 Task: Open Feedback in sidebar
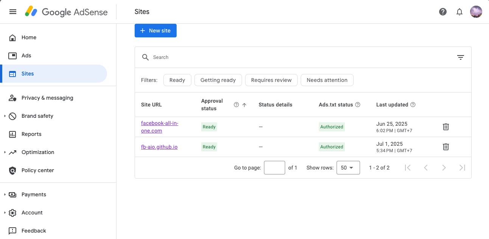click(54, 231)
